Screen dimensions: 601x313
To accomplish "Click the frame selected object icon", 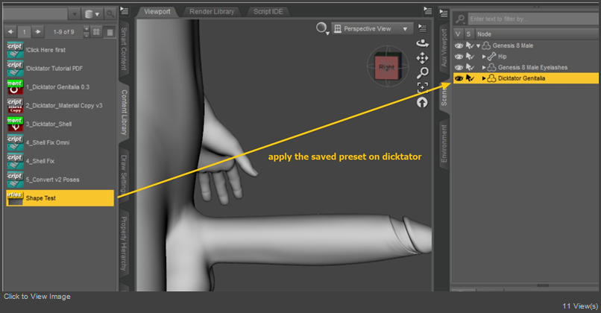I will coord(422,87).
